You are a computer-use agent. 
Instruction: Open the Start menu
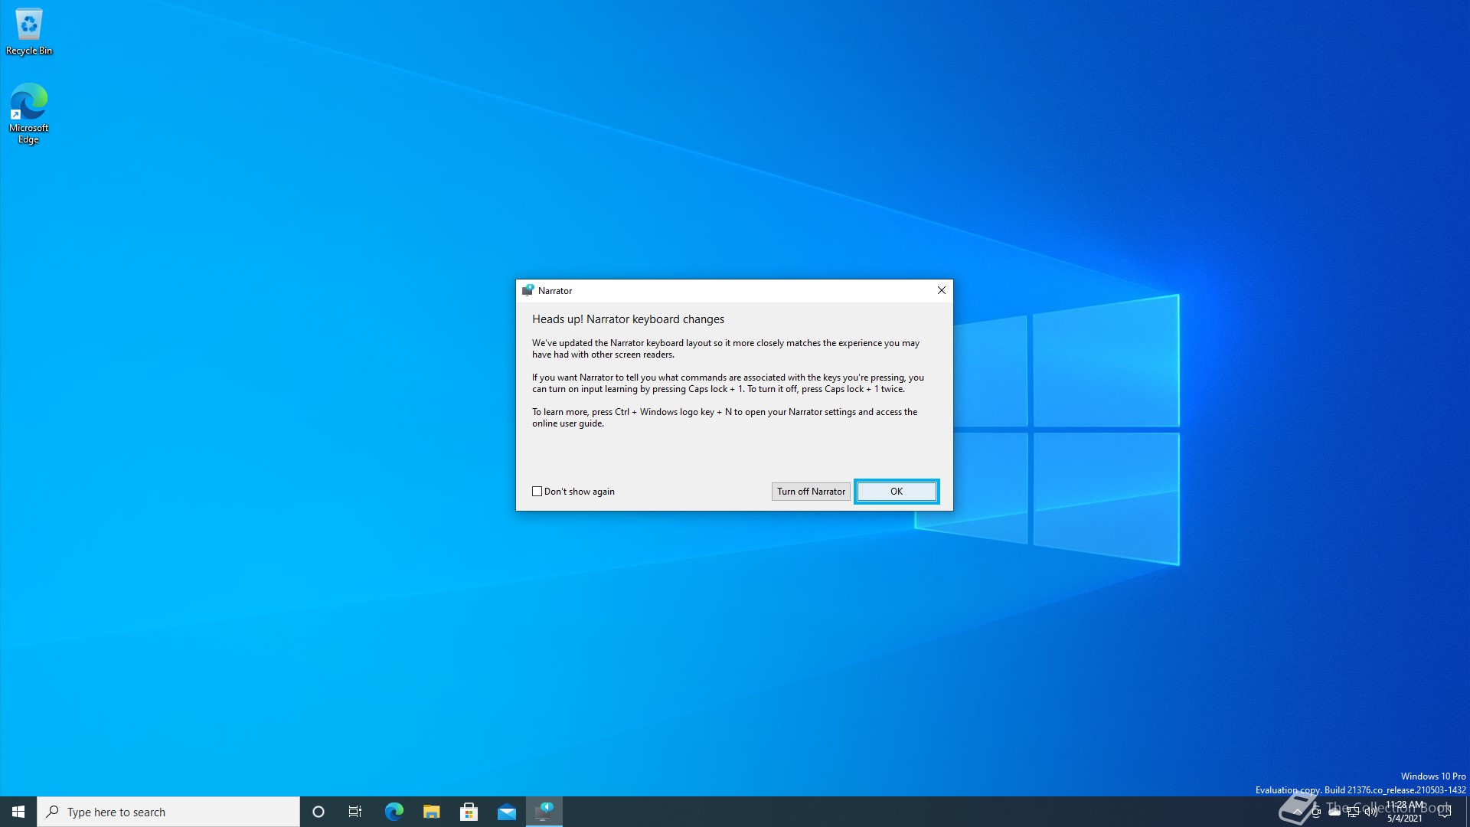[x=18, y=812]
